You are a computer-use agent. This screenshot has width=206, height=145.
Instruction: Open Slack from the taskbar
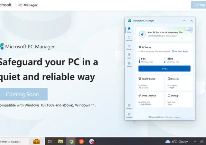(92, 141)
